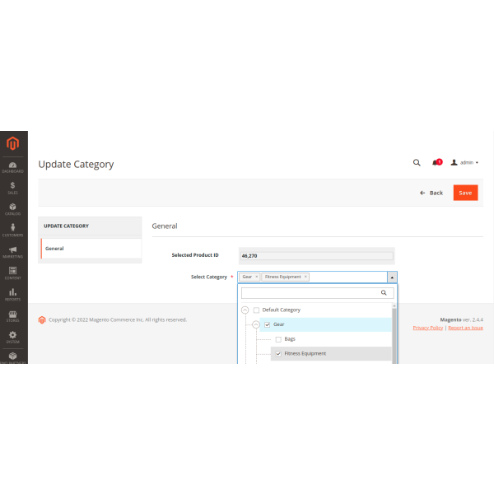
Task: Check the Bags category checkbox
Action: click(x=278, y=339)
